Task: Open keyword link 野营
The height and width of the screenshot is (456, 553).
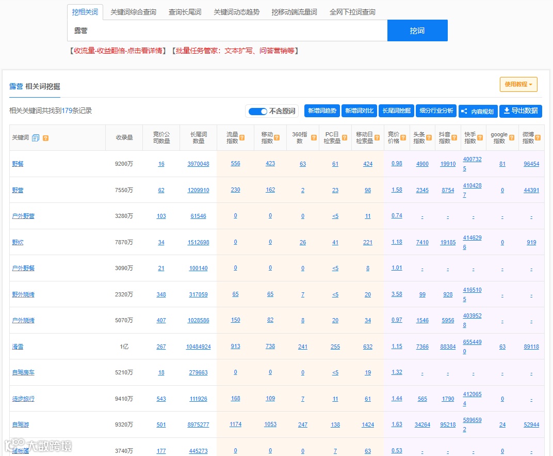Action: (18, 190)
